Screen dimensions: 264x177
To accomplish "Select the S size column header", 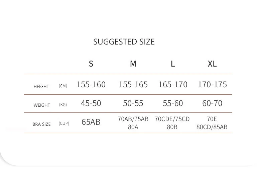I will tap(91, 64).
